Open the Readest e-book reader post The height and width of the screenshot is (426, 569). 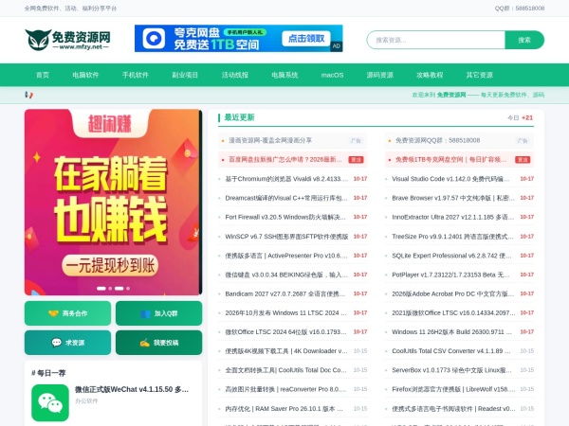tap(453, 409)
